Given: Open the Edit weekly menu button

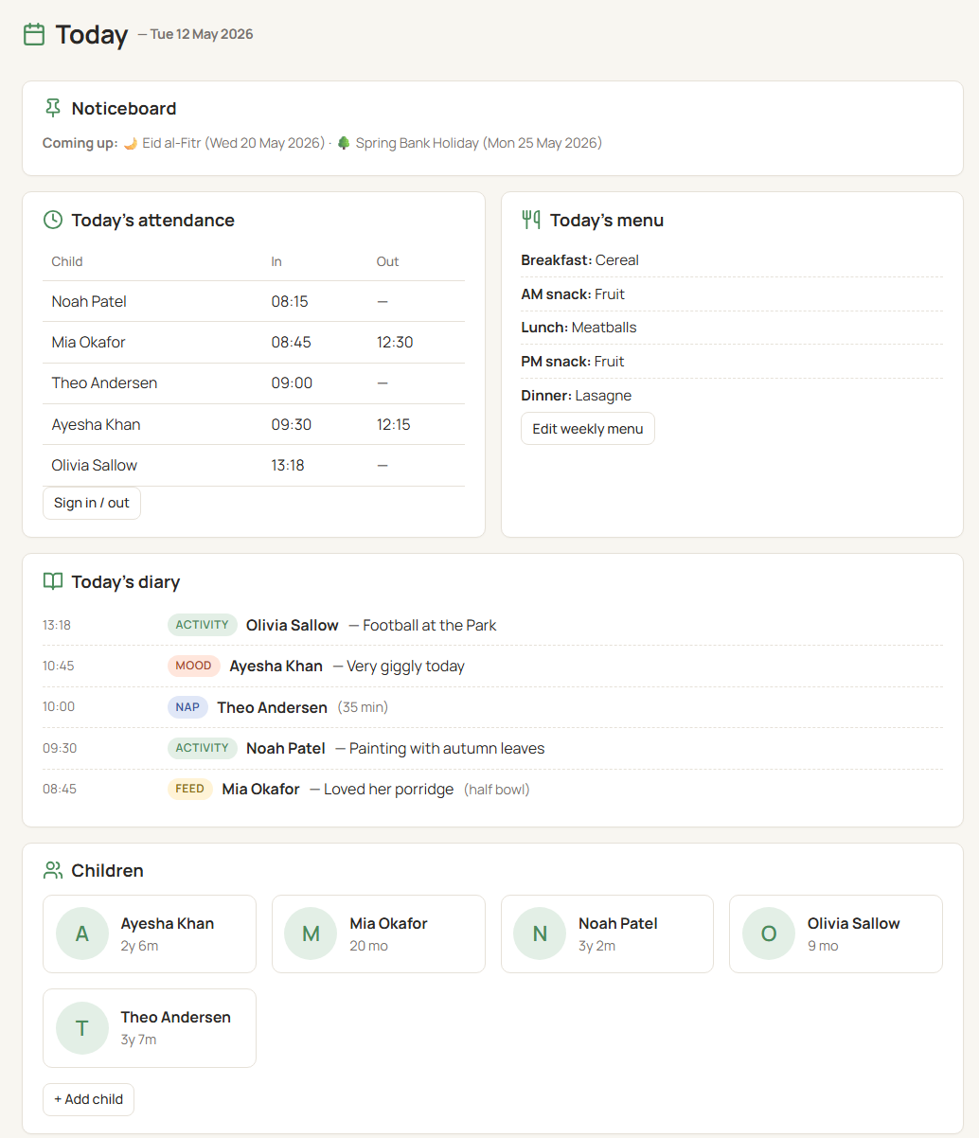Looking at the screenshot, I should pyautogui.click(x=588, y=429).
